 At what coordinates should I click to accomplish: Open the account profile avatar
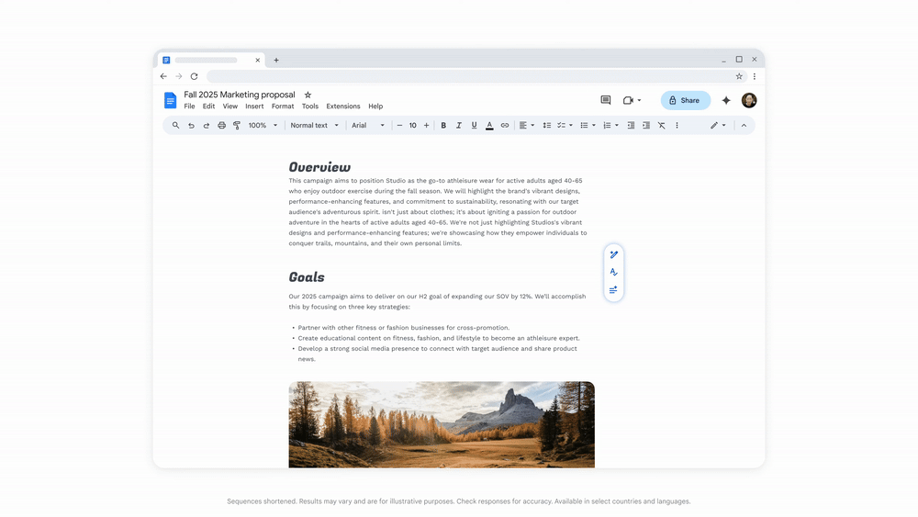pos(749,100)
